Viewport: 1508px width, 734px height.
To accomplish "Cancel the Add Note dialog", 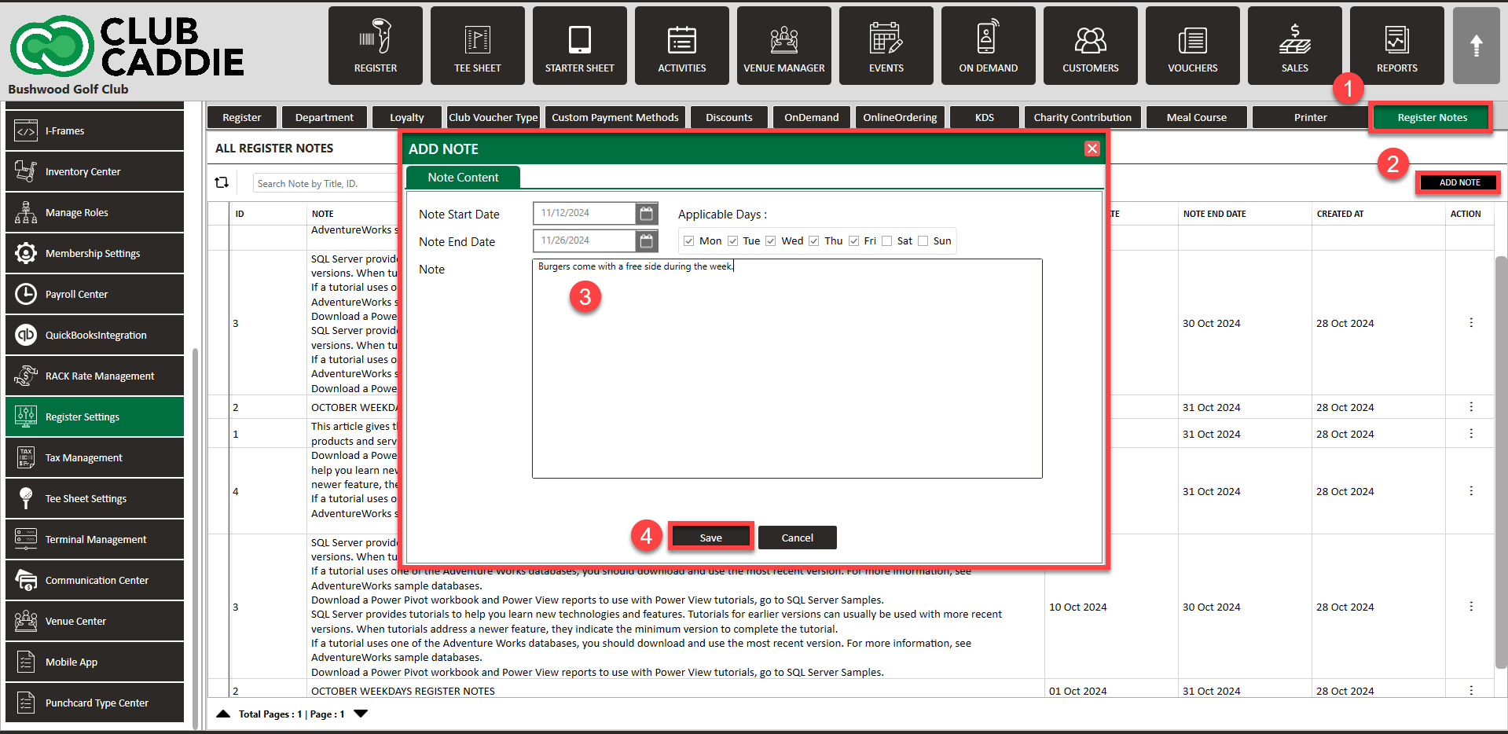I will pos(798,538).
